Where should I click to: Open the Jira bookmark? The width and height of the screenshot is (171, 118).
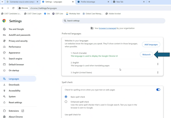47,14
